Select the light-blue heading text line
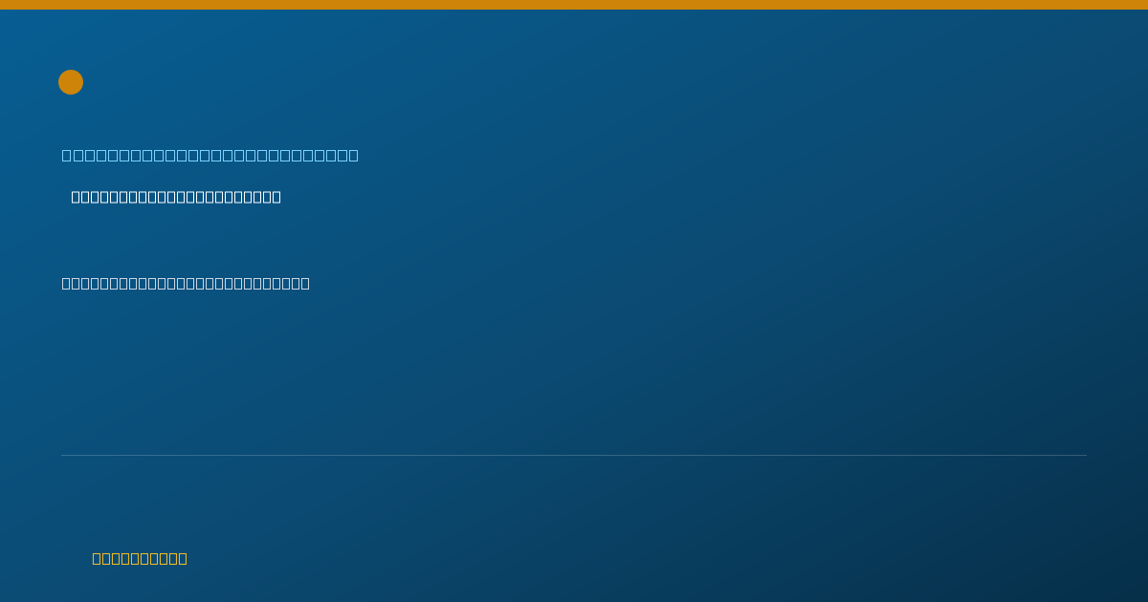 point(210,155)
